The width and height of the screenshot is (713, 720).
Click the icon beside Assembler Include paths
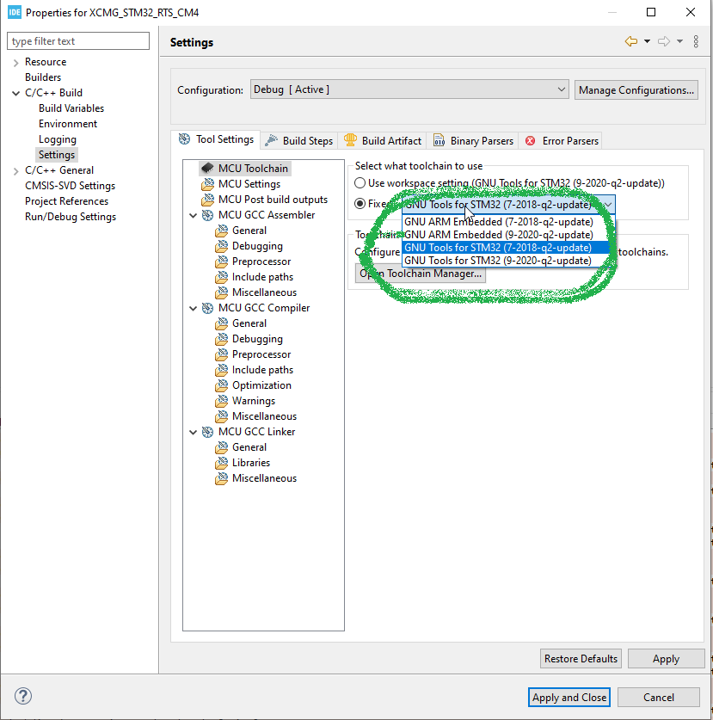point(221,277)
